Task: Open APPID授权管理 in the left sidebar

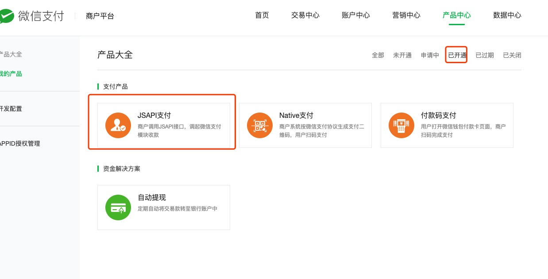Action: [20, 143]
